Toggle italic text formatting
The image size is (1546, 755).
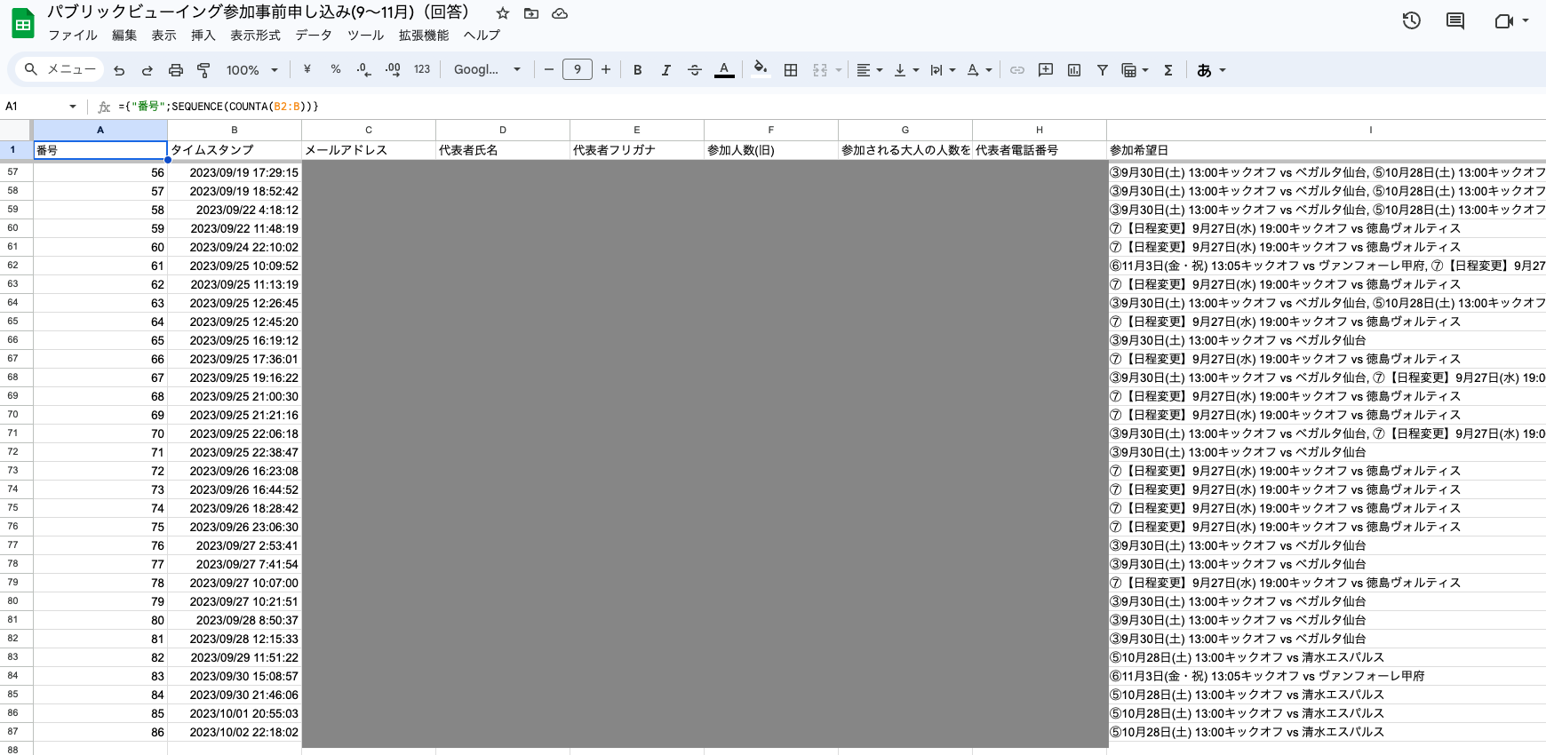(666, 70)
